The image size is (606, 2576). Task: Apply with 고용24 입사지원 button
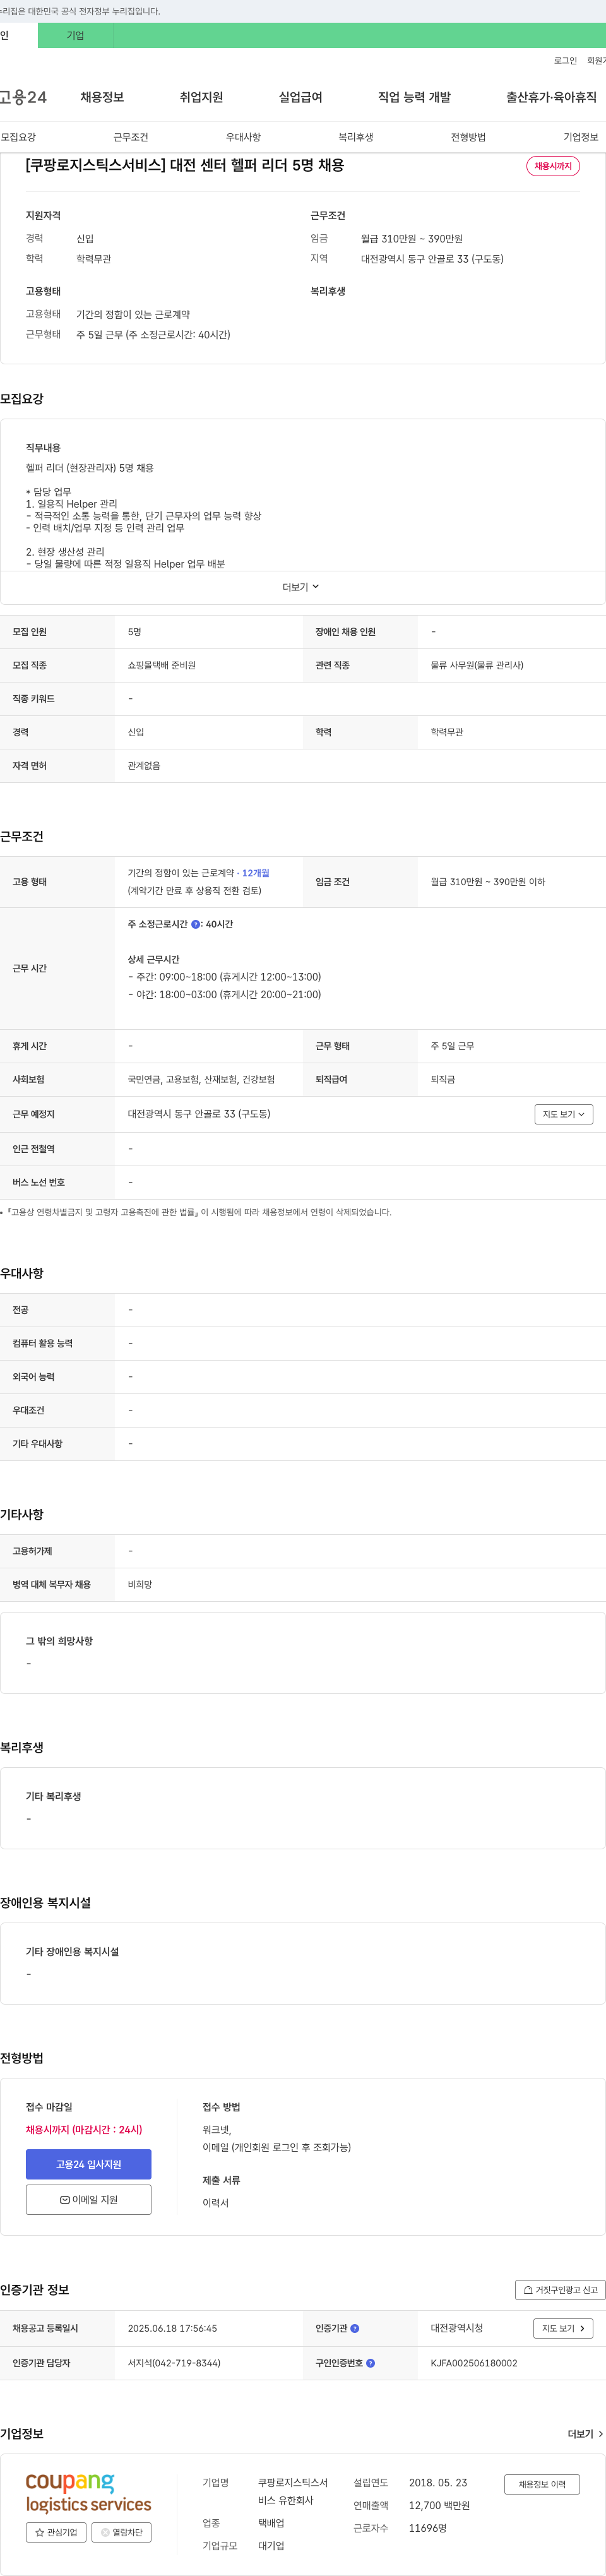88,2164
